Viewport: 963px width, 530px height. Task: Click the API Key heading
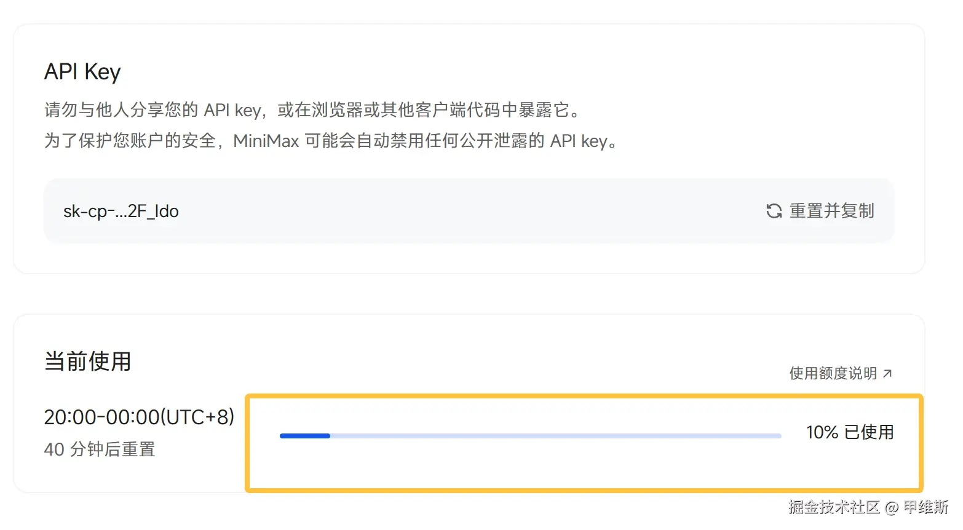pos(82,72)
